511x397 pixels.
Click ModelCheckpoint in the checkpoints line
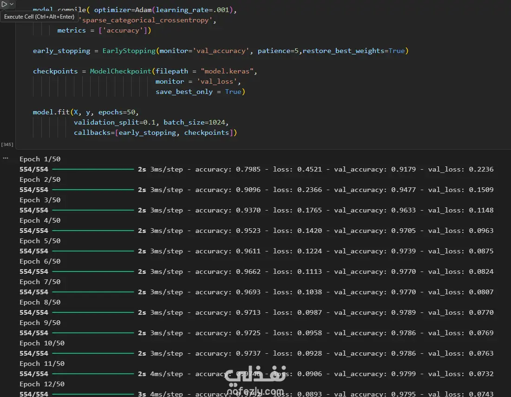pos(121,72)
